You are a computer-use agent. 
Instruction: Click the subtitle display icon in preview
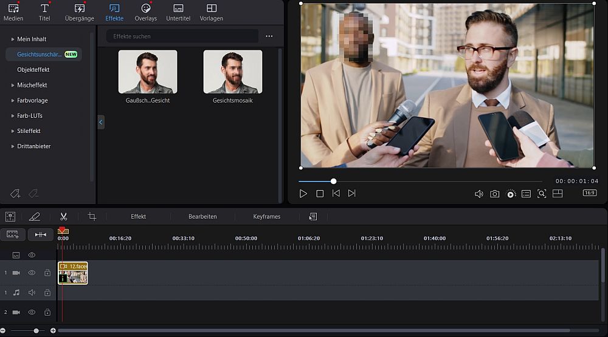click(526, 194)
